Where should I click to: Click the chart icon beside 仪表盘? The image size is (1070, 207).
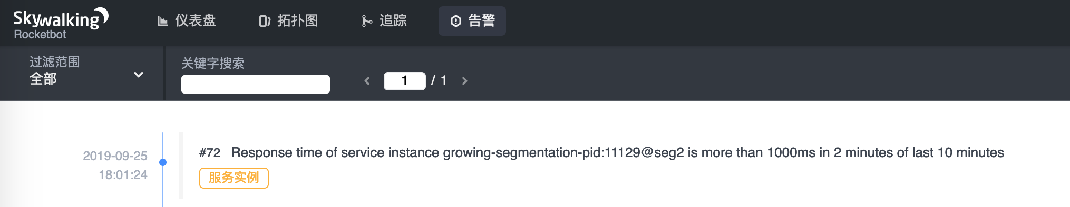[163, 21]
